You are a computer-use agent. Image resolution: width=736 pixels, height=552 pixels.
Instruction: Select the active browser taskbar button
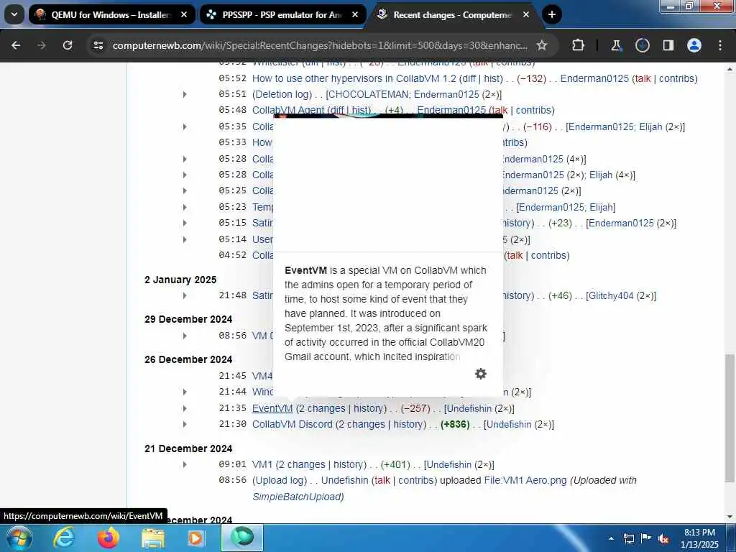tap(242, 537)
